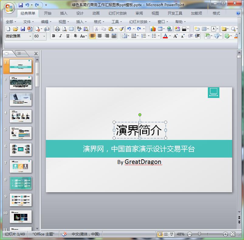Click the Increase Font Size icon
This screenshot has width=244, height=240.
coord(175,36)
